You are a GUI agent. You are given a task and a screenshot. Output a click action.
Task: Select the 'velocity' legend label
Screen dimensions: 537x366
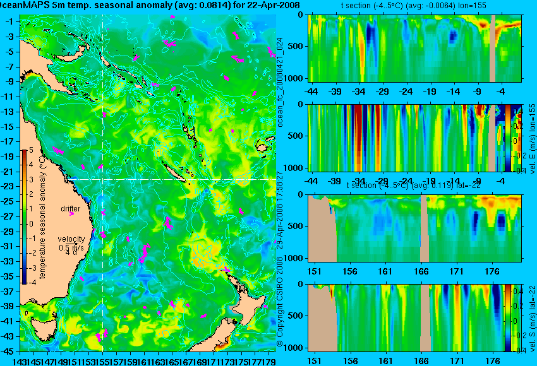pyautogui.click(x=71, y=239)
